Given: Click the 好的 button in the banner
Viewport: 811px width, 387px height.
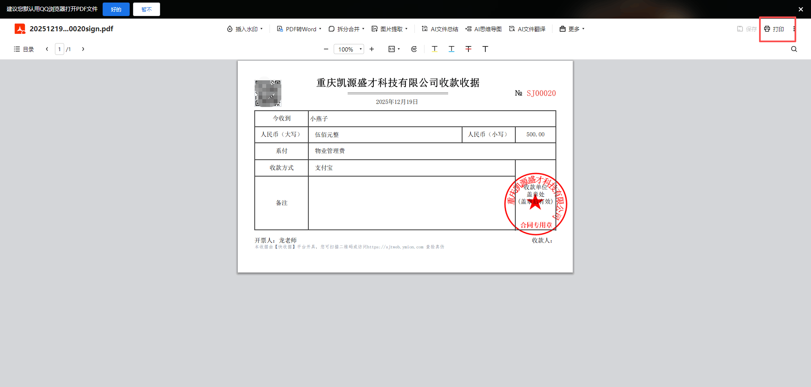Looking at the screenshot, I should 116,9.
